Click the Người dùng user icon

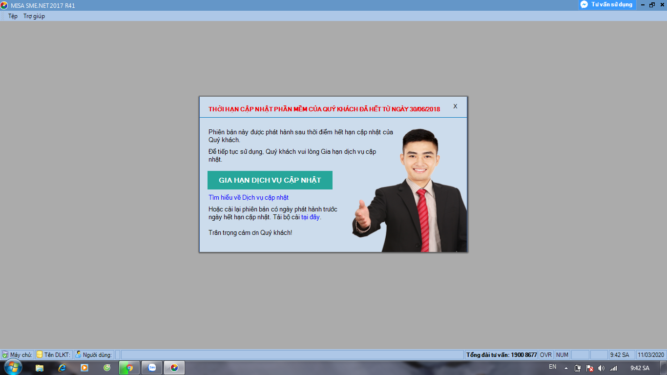pyautogui.click(x=78, y=354)
